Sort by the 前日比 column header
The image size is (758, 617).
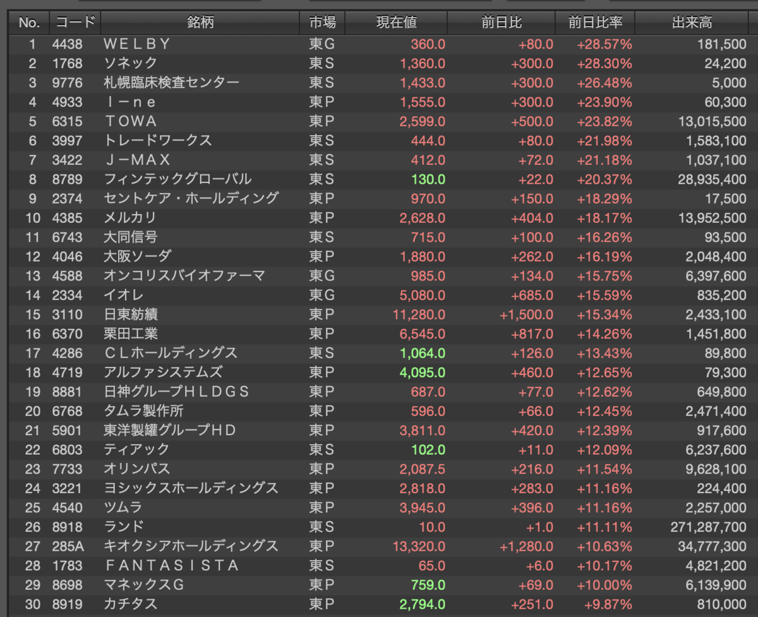[501, 23]
